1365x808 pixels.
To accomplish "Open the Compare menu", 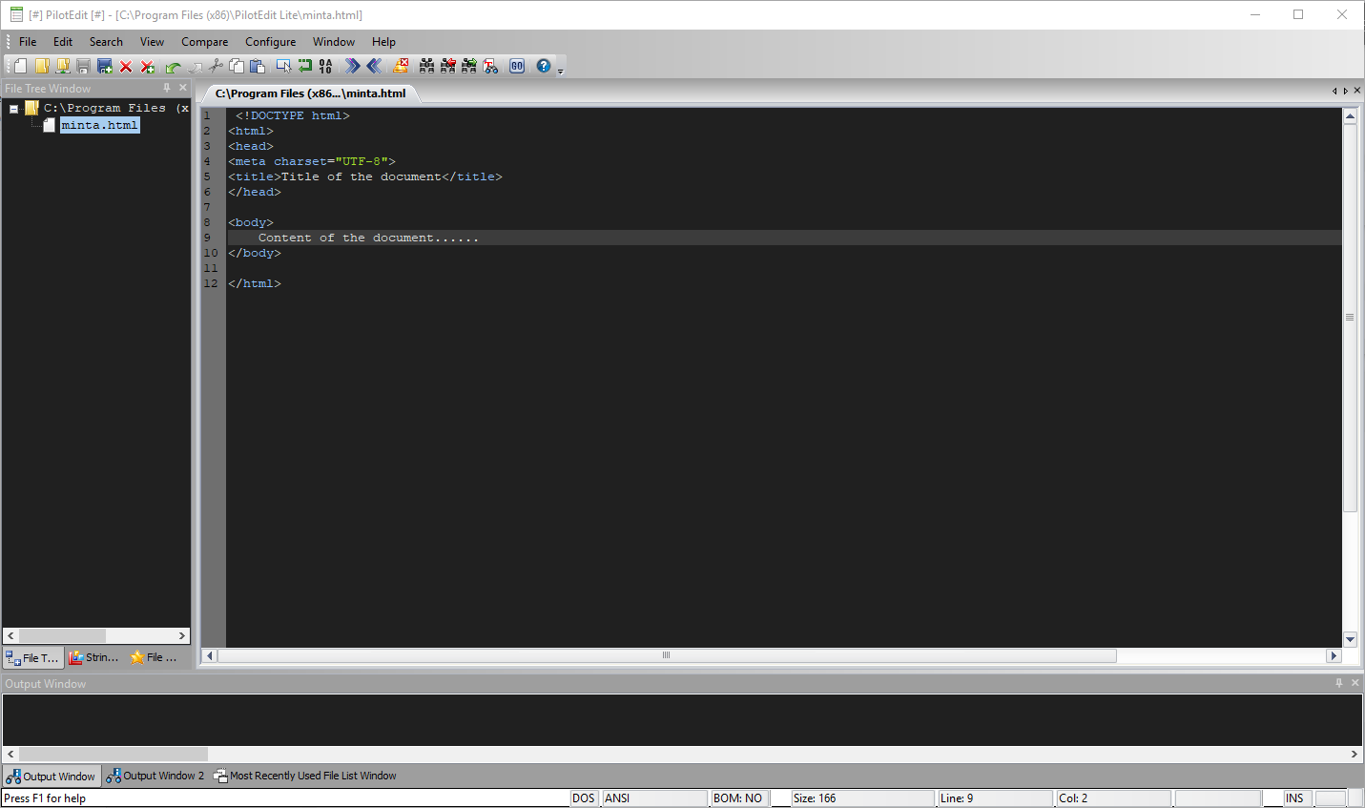I will (x=204, y=42).
